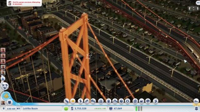The width and height of the screenshot is (200, 112).
Task: Open the Health services icon
Action: pyautogui.click(x=121, y=101)
